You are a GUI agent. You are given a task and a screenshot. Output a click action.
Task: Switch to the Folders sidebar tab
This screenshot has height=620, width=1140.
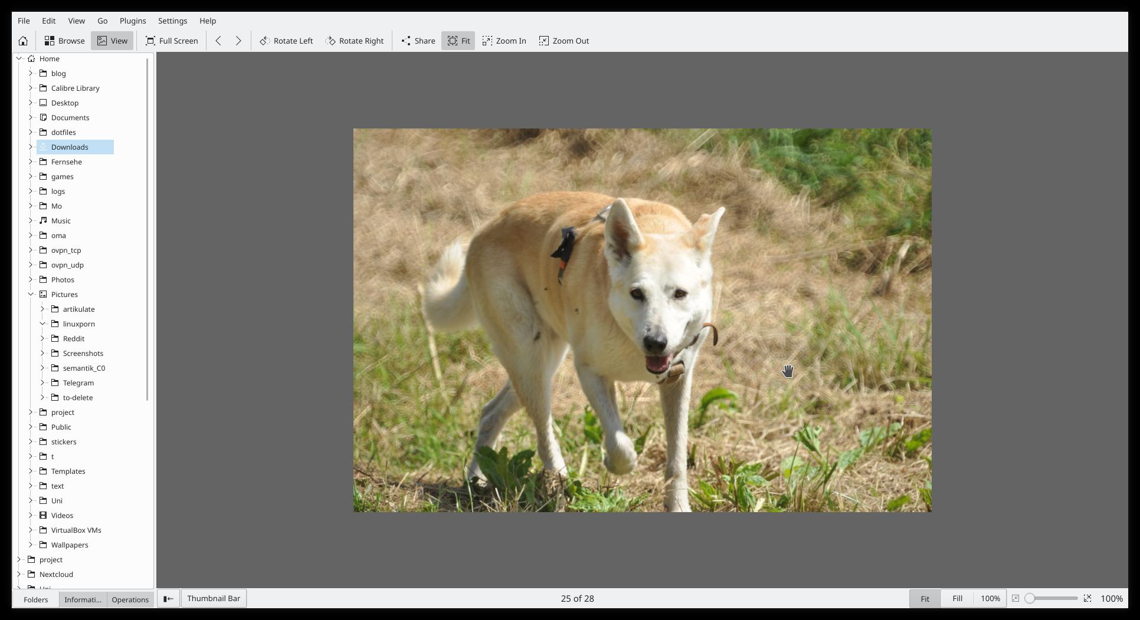click(36, 599)
